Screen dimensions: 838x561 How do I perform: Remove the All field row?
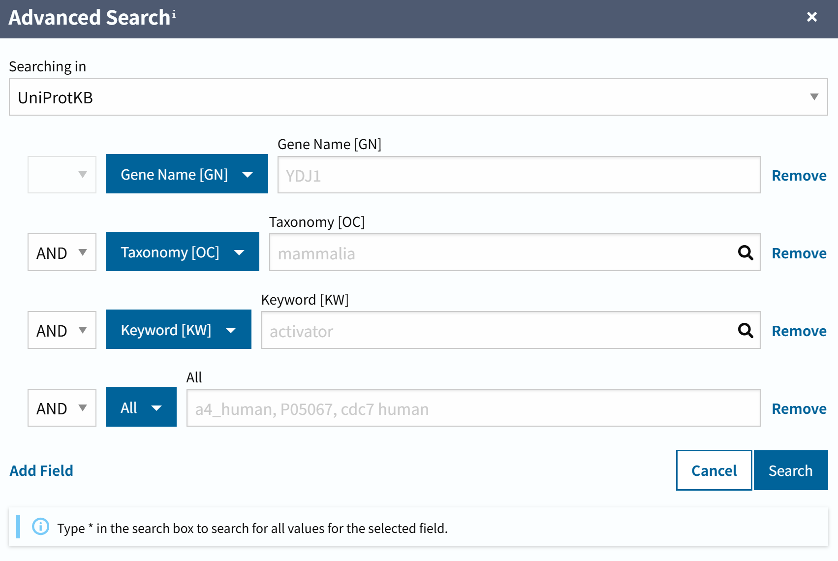pos(799,409)
